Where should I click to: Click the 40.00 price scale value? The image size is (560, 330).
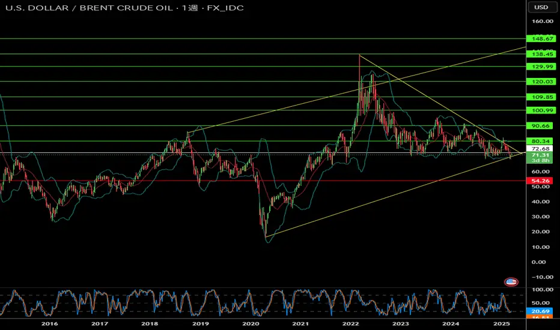(x=540, y=202)
